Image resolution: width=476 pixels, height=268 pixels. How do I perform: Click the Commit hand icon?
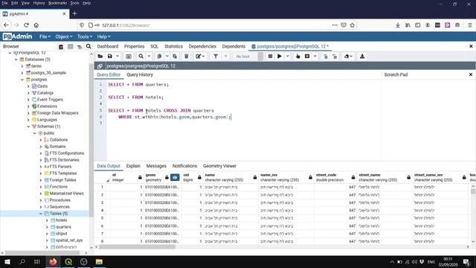coord(297,57)
